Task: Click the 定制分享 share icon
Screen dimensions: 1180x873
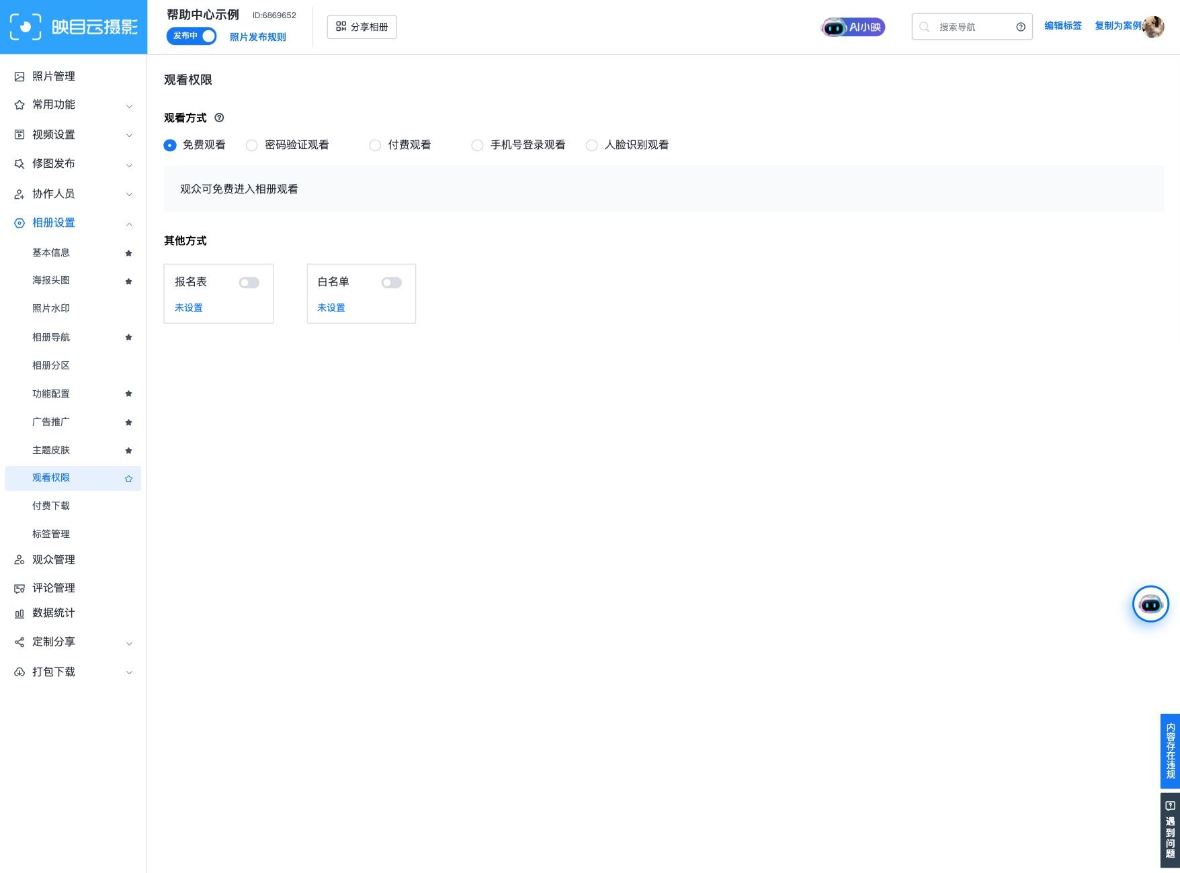Action: click(x=19, y=642)
